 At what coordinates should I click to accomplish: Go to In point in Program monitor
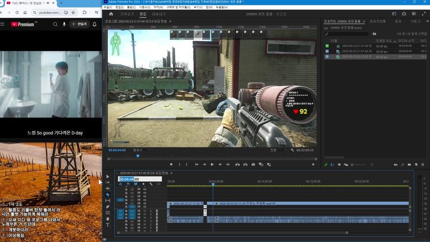coord(197,164)
